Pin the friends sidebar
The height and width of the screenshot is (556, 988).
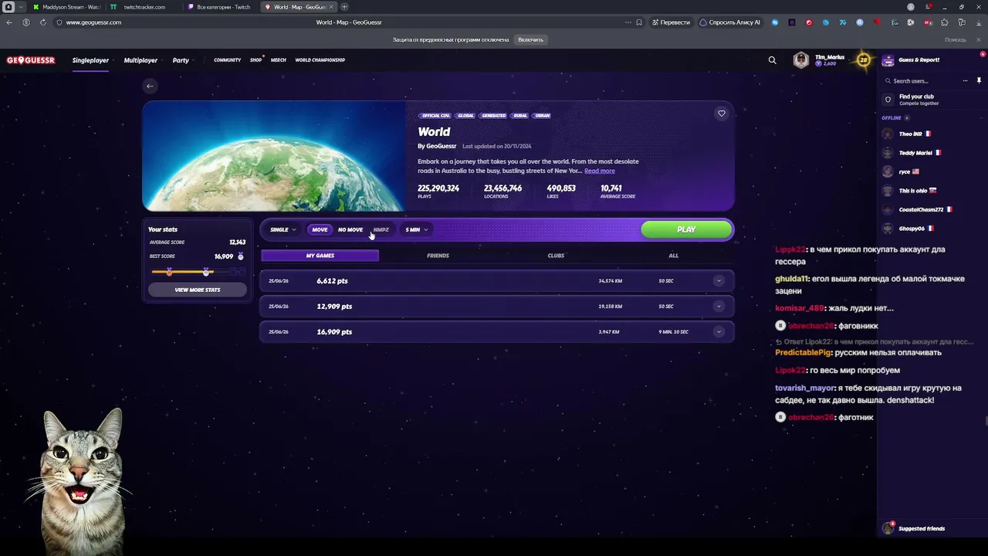(979, 80)
